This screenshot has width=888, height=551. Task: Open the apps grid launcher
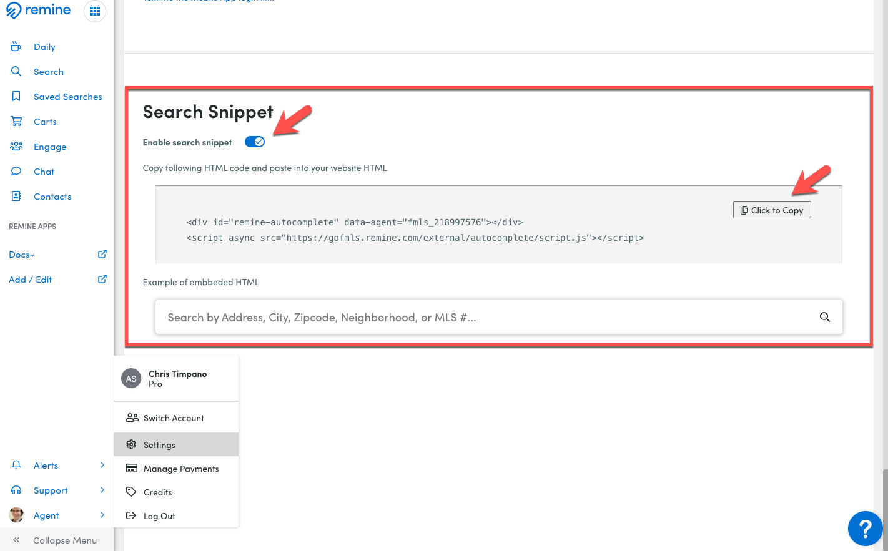pos(95,11)
